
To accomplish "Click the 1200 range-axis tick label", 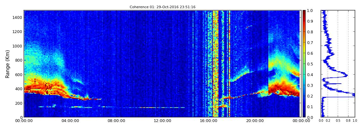I will 18,31.
